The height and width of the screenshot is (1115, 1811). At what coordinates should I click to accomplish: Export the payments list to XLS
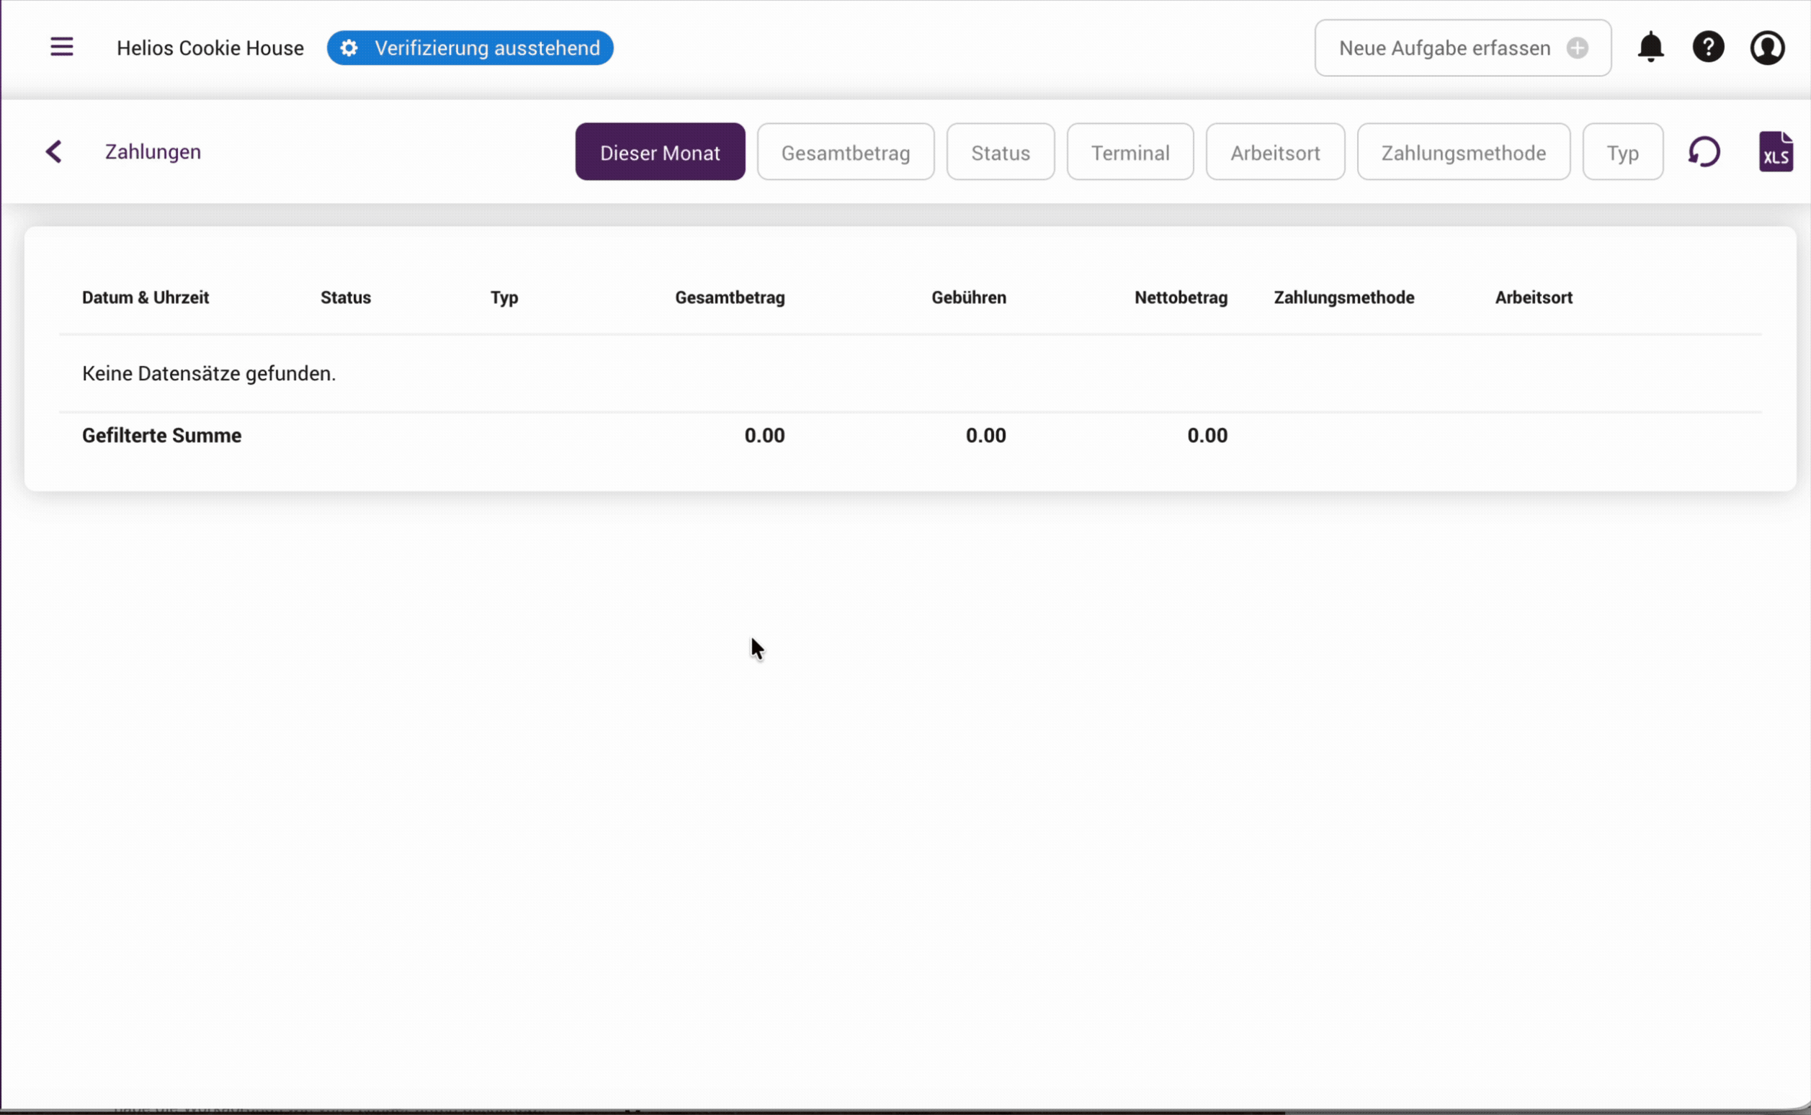click(x=1777, y=151)
